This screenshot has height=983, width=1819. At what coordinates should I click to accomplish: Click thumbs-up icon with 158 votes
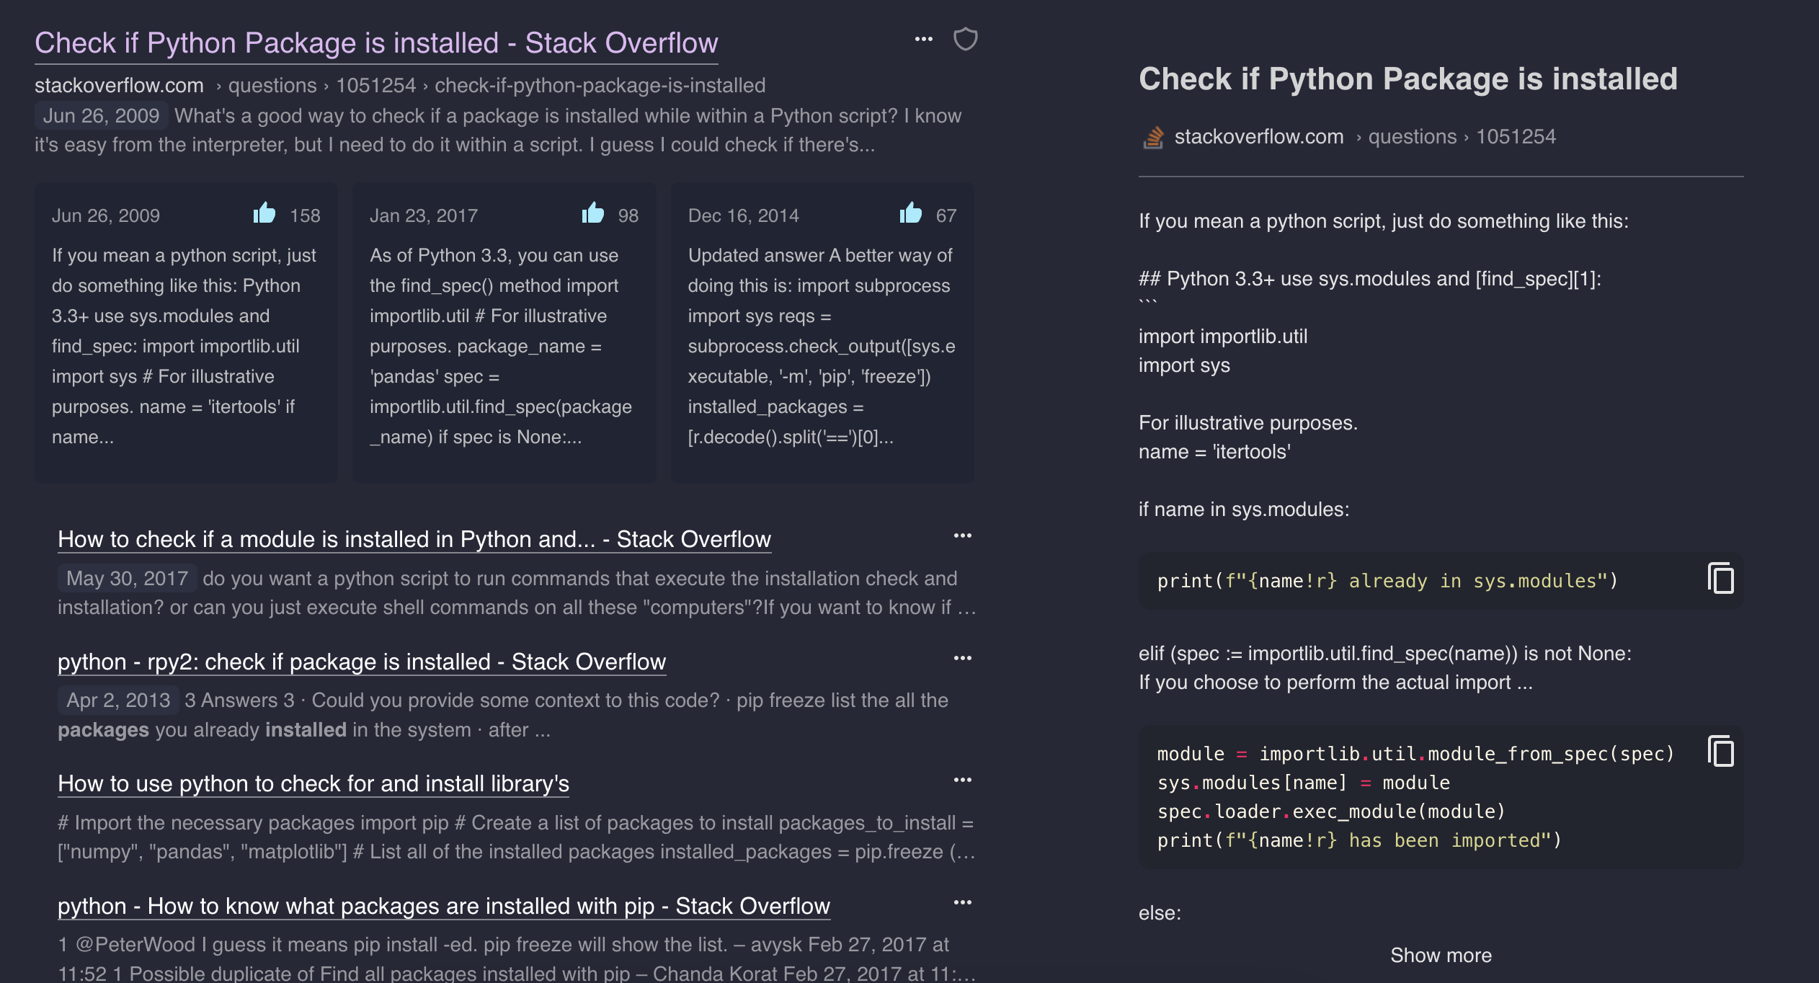264,214
